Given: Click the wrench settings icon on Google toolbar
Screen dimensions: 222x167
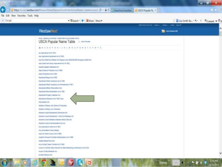Looking at the screenshot, I should [x=196, y=21].
